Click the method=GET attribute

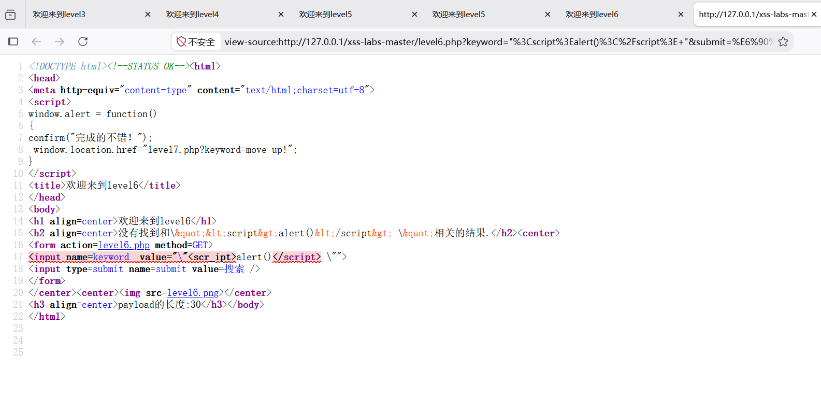[181, 245]
